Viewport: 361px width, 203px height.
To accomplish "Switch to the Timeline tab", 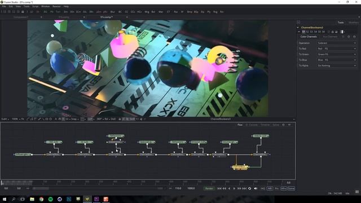I will coord(265,125).
